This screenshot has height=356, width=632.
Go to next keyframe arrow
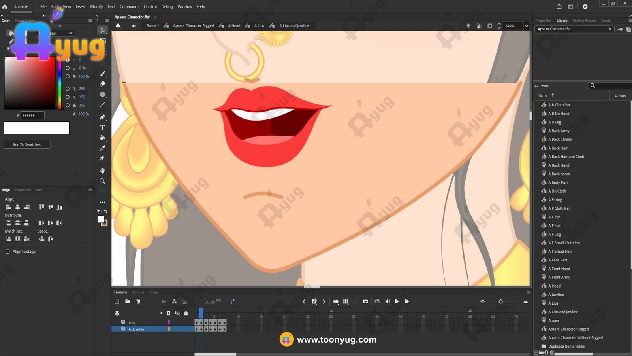point(324,301)
